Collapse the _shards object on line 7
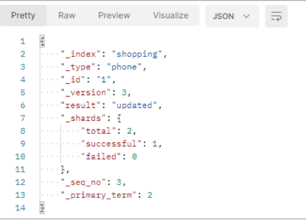This screenshot has height=220, width=306. [119, 118]
